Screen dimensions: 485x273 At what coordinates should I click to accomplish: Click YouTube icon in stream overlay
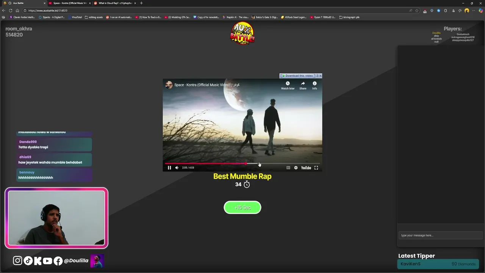click(x=47, y=260)
